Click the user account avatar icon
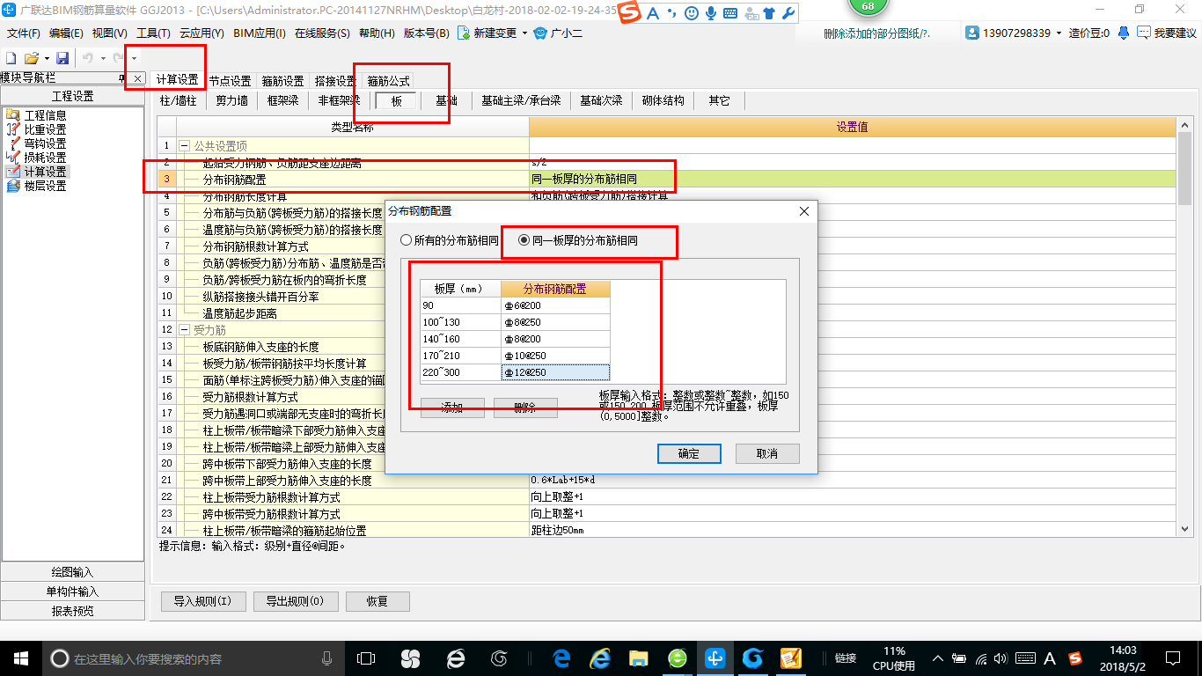Screen dimensions: 1202x676 pyautogui.click(x=972, y=33)
